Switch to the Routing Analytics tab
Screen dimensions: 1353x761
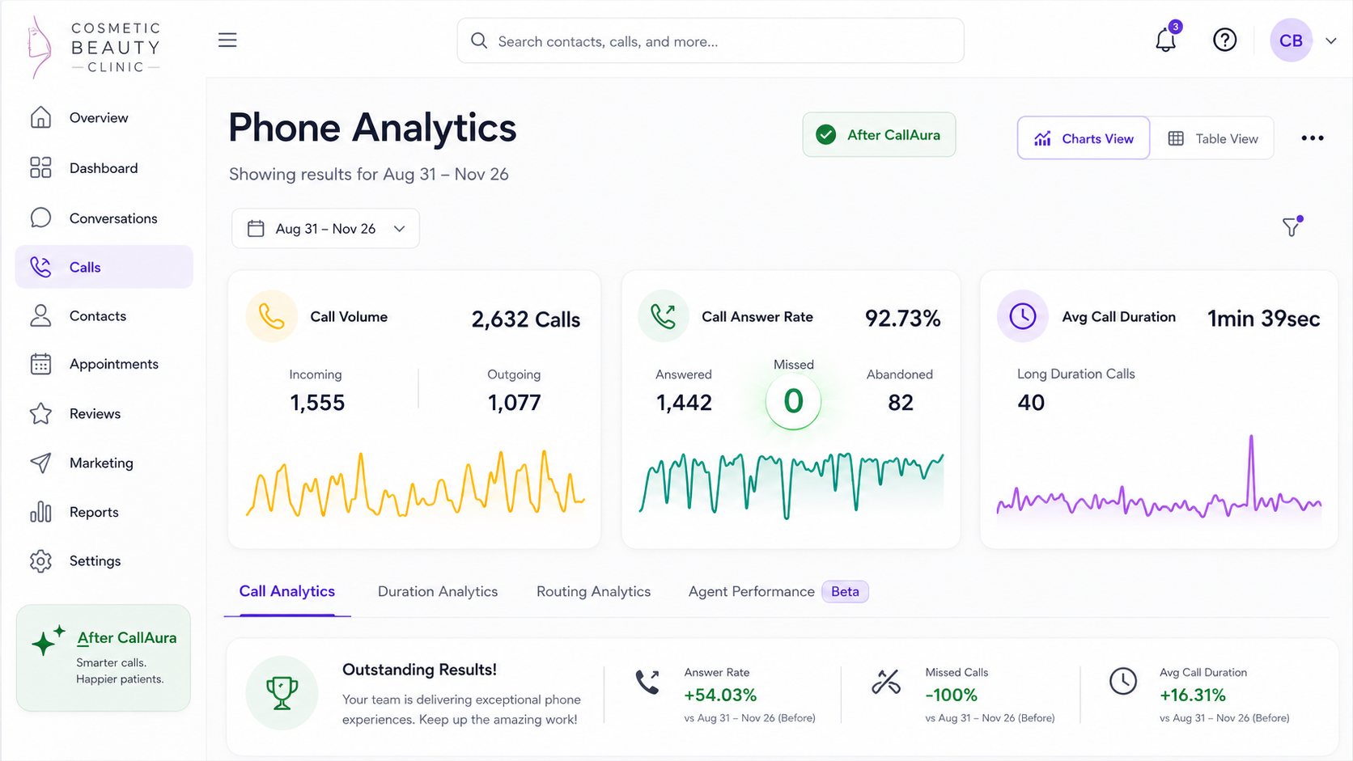coord(593,591)
